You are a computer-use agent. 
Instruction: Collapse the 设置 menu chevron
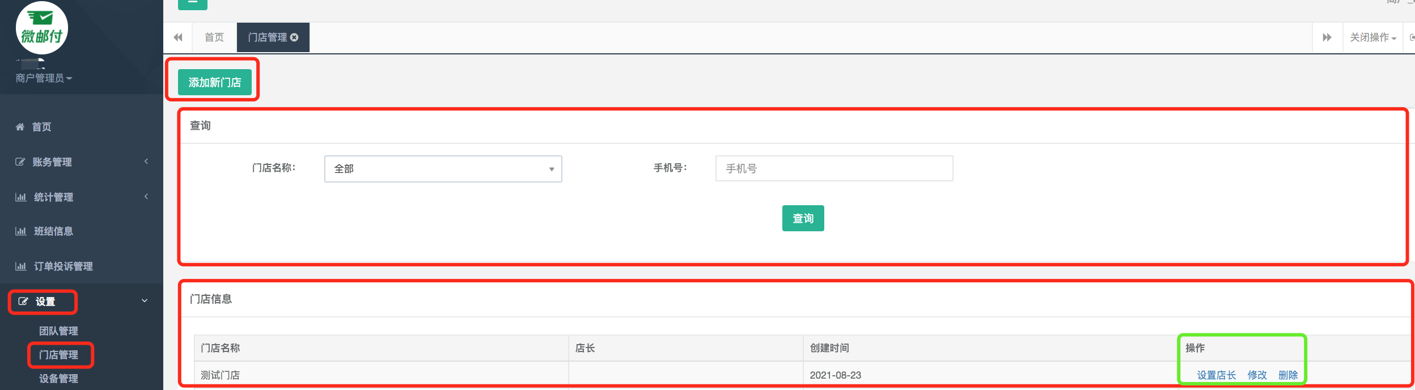pyautogui.click(x=145, y=301)
